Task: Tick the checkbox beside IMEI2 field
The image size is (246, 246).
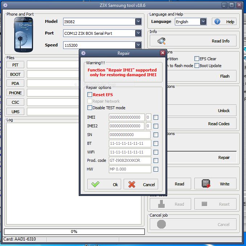Action: (156, 126)
